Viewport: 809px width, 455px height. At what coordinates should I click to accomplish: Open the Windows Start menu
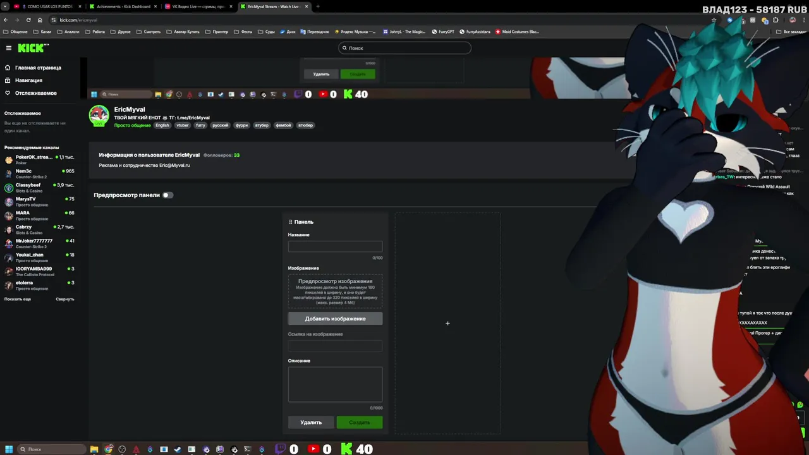(9, 449)
